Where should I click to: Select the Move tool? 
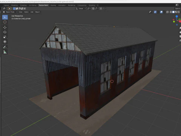click(5, 27)
